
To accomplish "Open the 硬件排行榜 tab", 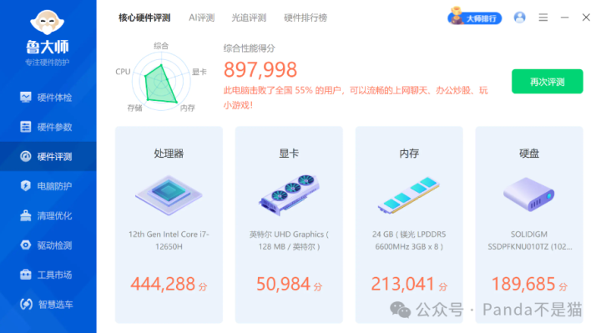I will pos(306,18).
